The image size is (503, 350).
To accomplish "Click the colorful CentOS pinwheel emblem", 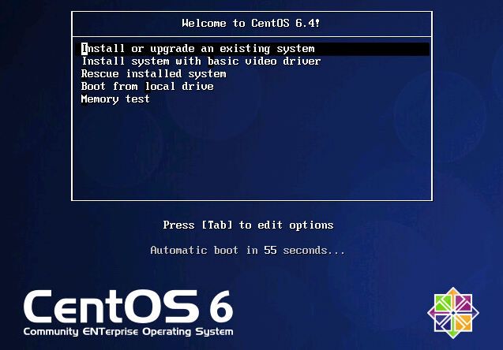I will pos(453,312).
